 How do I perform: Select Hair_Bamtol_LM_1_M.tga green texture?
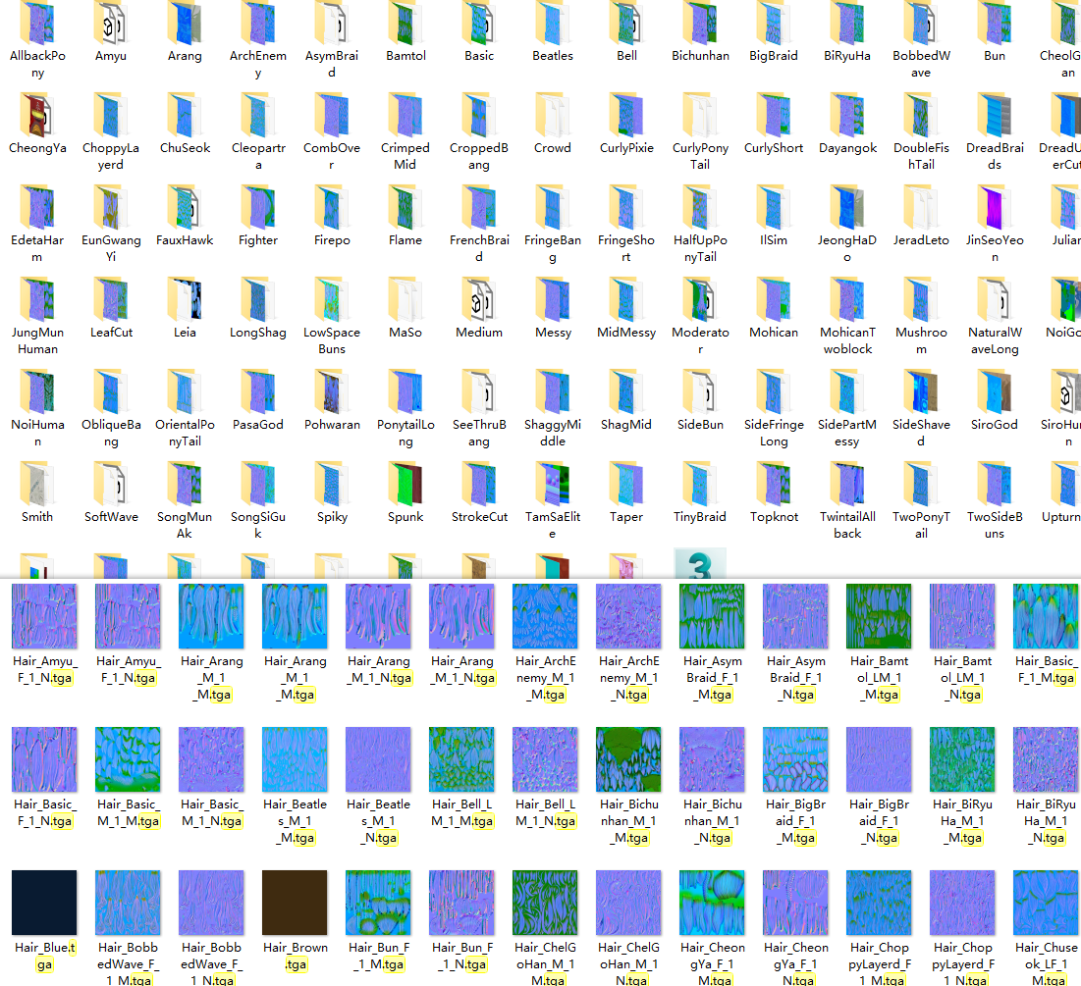coord(879,616)
